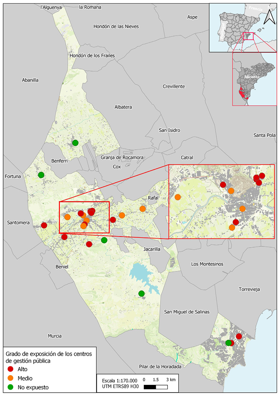
Task: Select the red marker beside Santomera label
Action: (x=44, y=225)
